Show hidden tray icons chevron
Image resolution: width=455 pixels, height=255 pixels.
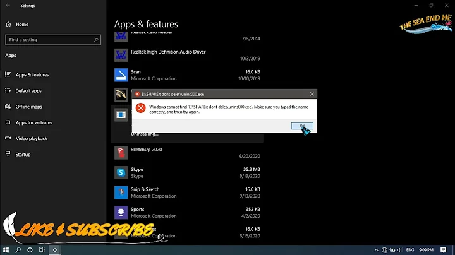(x=377, y=250)
